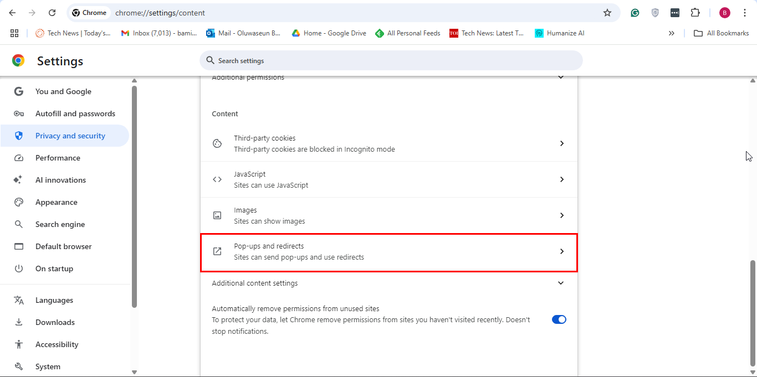Open the Extensions puzzle-piece icon
Image resolution: width=757 pixels, height=377 pixels.
click(695, 13)
